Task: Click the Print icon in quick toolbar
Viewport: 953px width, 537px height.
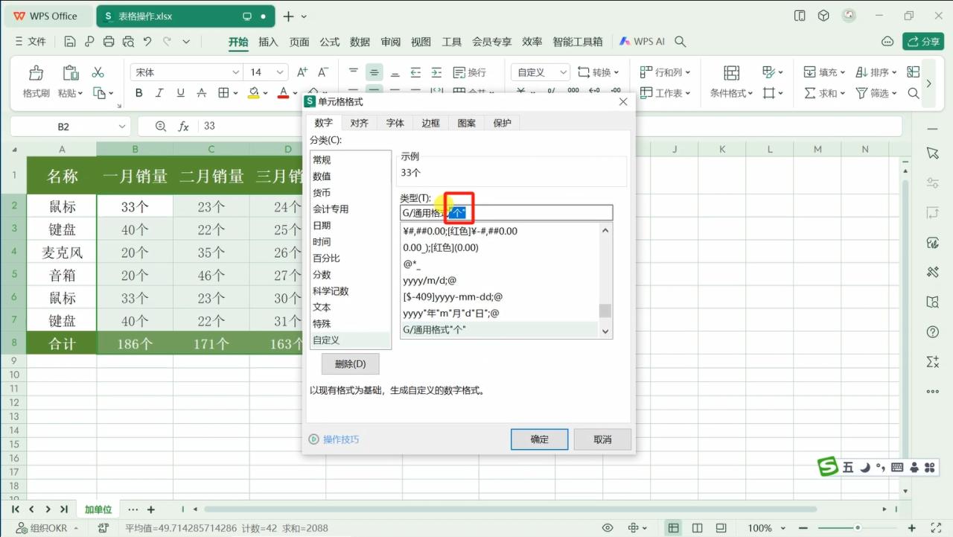Action: (109, 42)
